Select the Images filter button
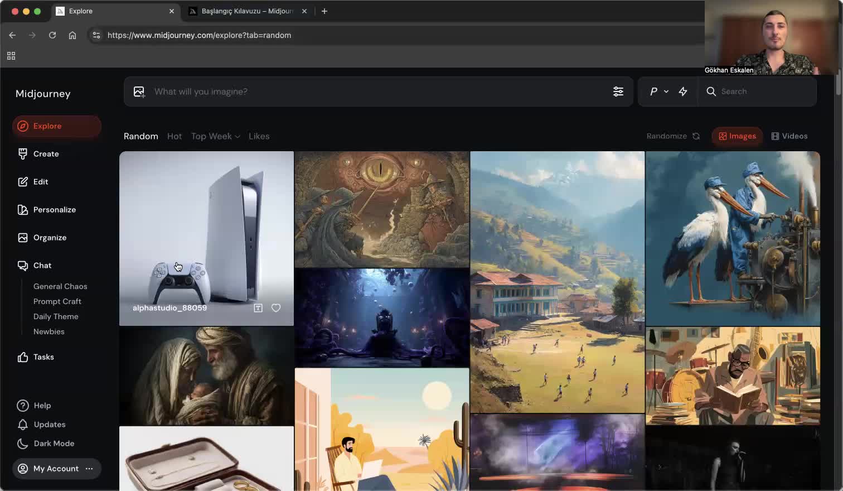Image resolution: width=843 pixels, height=491 pixels. point(737,136)
